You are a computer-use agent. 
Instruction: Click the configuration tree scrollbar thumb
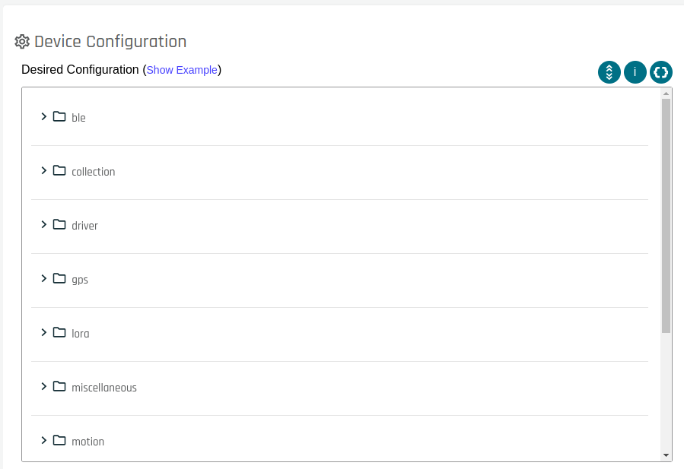[667, 215]
